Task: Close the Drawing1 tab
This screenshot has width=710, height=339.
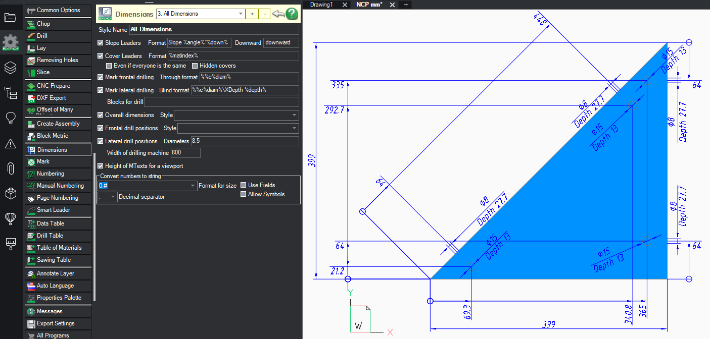Action: click(x=345, y=5)
